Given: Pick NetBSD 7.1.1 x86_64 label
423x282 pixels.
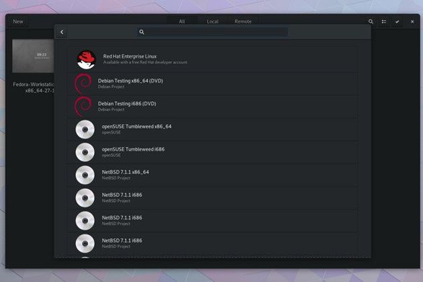Looking at the screenshot, I should [125, 172].
